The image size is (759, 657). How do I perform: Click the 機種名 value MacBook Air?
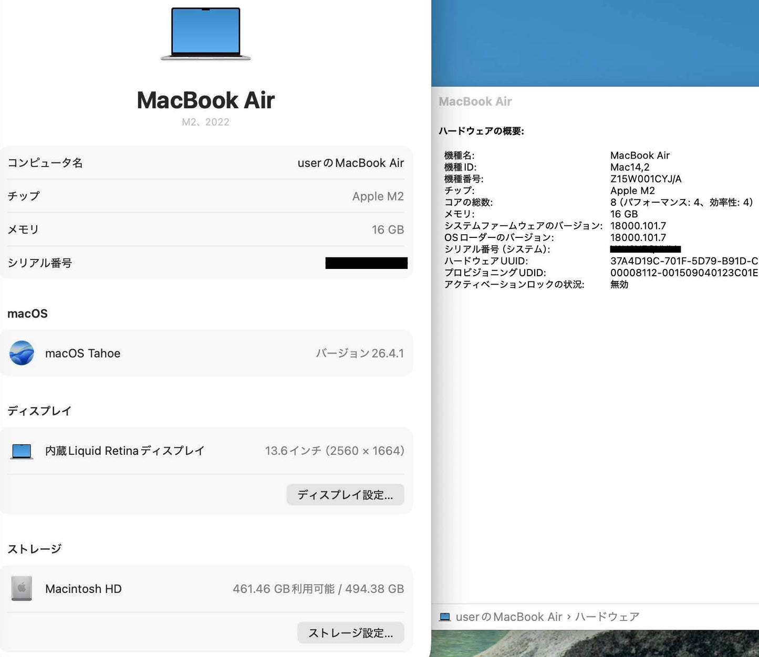tap(640, 155)
